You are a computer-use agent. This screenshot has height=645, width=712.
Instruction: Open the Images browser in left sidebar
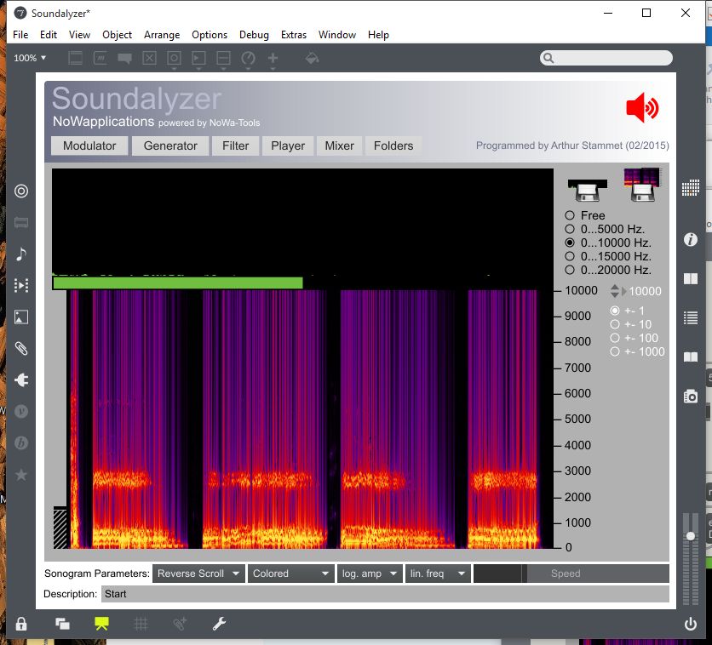pyautogui.click(x=21, y=317)
